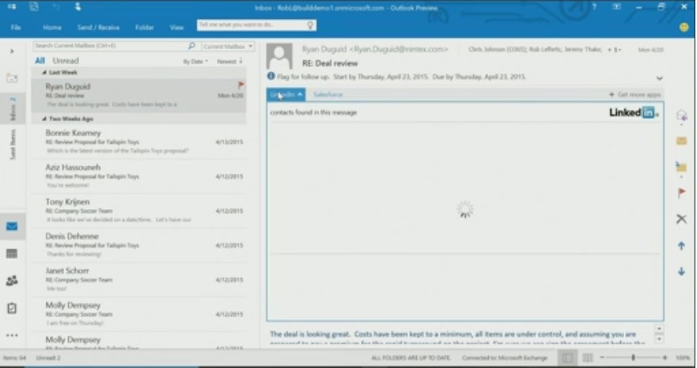The height and width of the screenshot is (368, 697).
Task: Click the zoom in plus button
Action: coord(664,357)
